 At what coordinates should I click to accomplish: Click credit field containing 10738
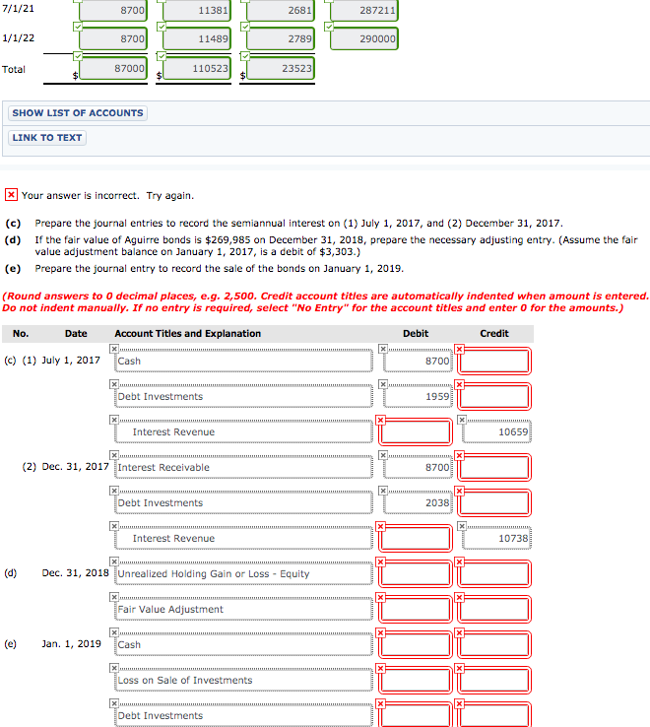[x=496, y=538]
